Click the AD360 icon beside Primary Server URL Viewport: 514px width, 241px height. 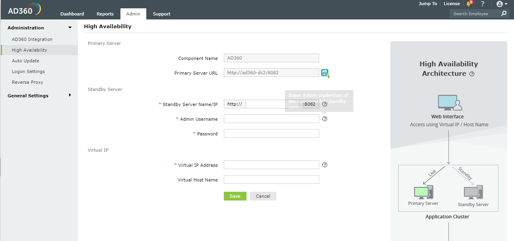[x=325, y=73]
